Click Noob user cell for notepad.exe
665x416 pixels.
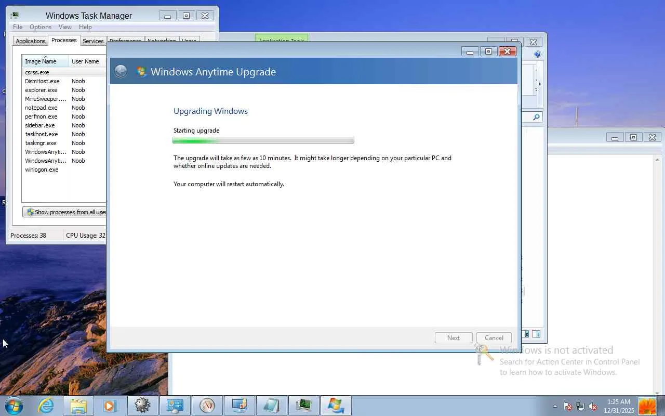pos(78,108)
